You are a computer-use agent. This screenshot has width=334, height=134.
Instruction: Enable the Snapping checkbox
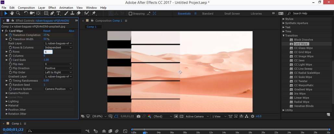pyautogui.click(x=130, y=14)
